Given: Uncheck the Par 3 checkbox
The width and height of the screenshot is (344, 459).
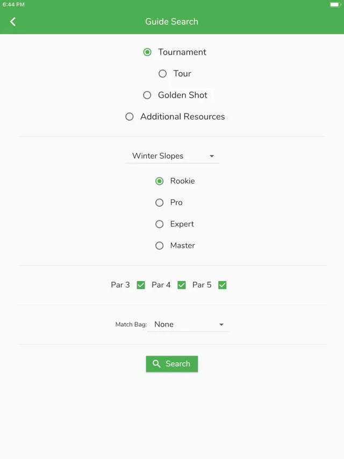Looking at the screenshot, I should click(x=140, y=285).
